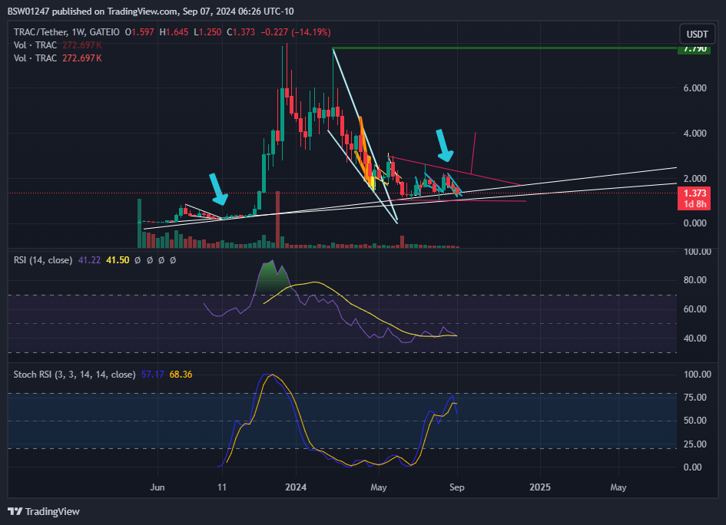Click the close value C1.373 in the header
The height and width of the screenshot is (525, 726).
tap(240, 32)
